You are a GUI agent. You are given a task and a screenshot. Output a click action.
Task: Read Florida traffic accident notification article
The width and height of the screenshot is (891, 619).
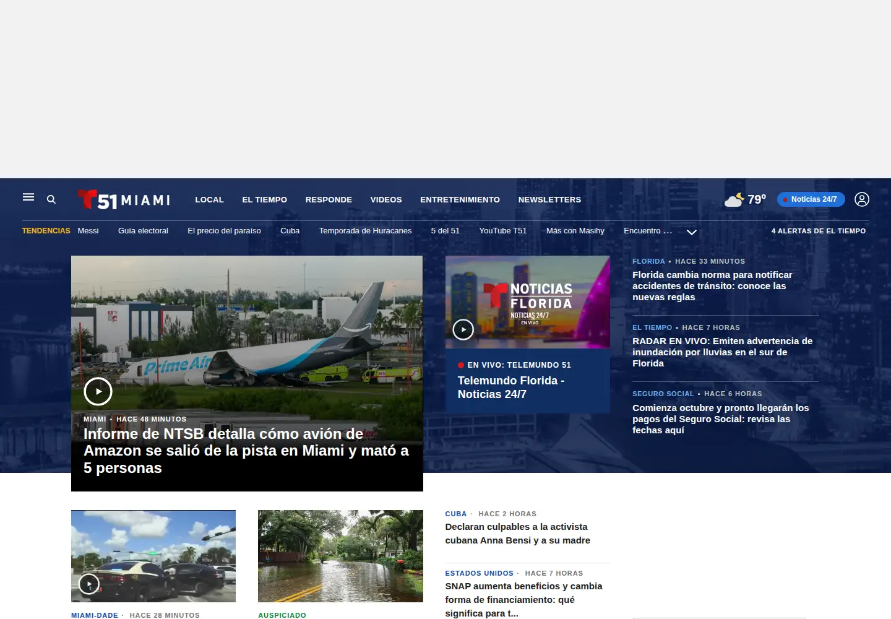[x=712, y=286]
